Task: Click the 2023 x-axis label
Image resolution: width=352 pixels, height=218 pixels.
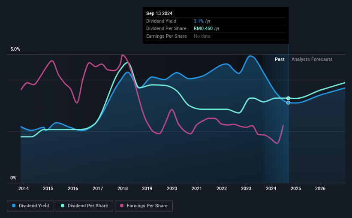Action: click(246, 188)
